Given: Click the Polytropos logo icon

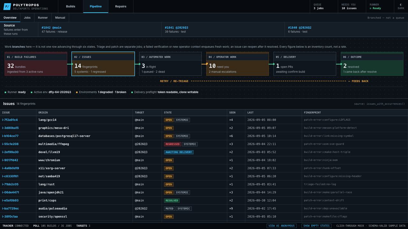Looking at the screenshot, I should (x=7, y=6).
